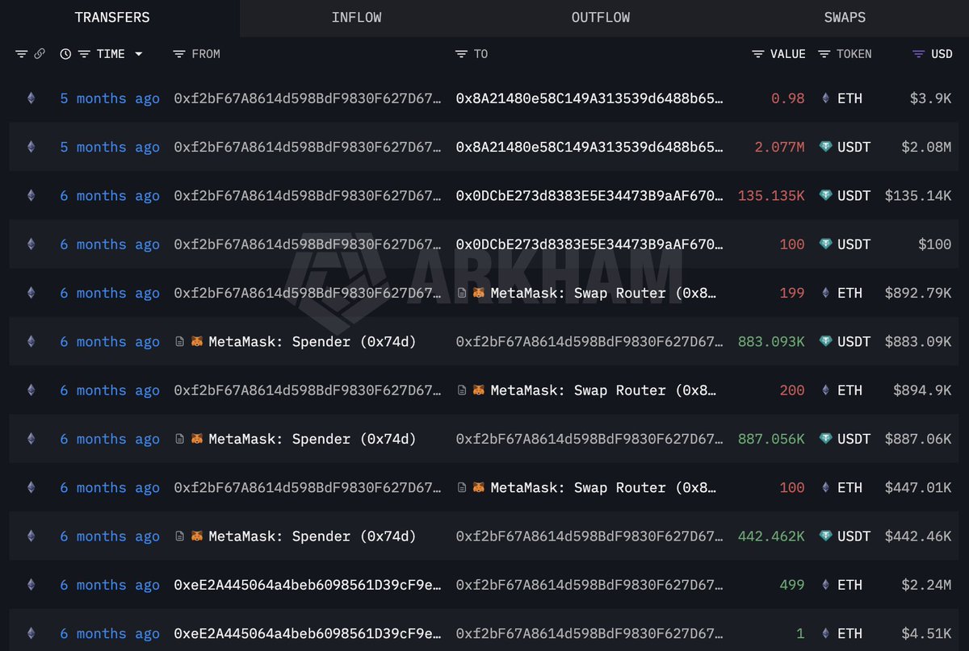The height and width of the screenshot is (651, 969).
Task: Toggle the chain filter icon at the far left
Action: click(x=22, y=54)
